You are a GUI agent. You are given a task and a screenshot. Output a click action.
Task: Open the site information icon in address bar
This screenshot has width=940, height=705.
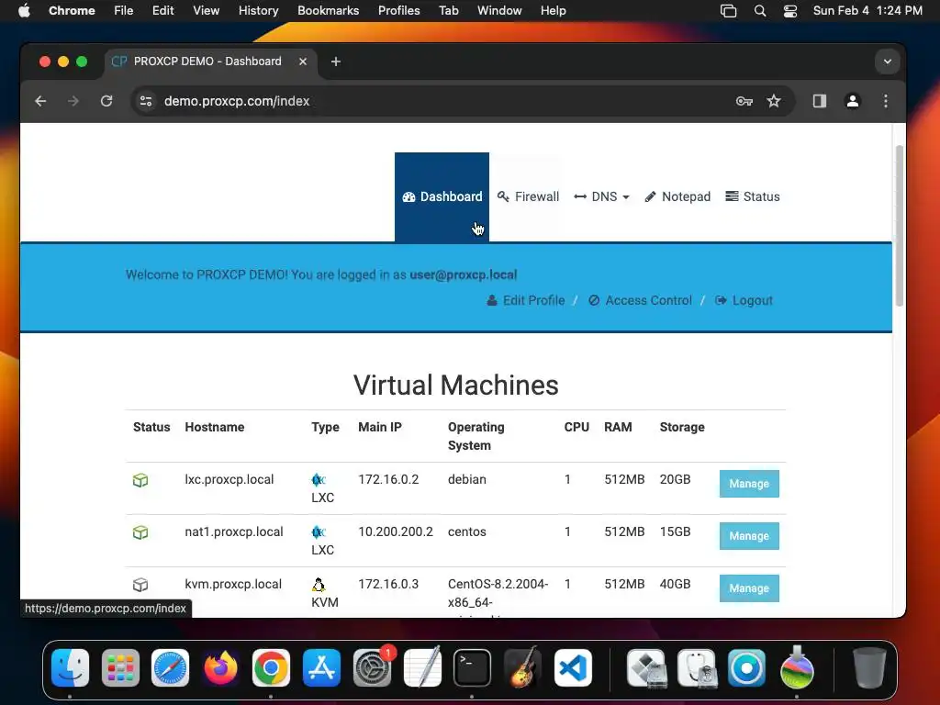[x=146, y=101]
